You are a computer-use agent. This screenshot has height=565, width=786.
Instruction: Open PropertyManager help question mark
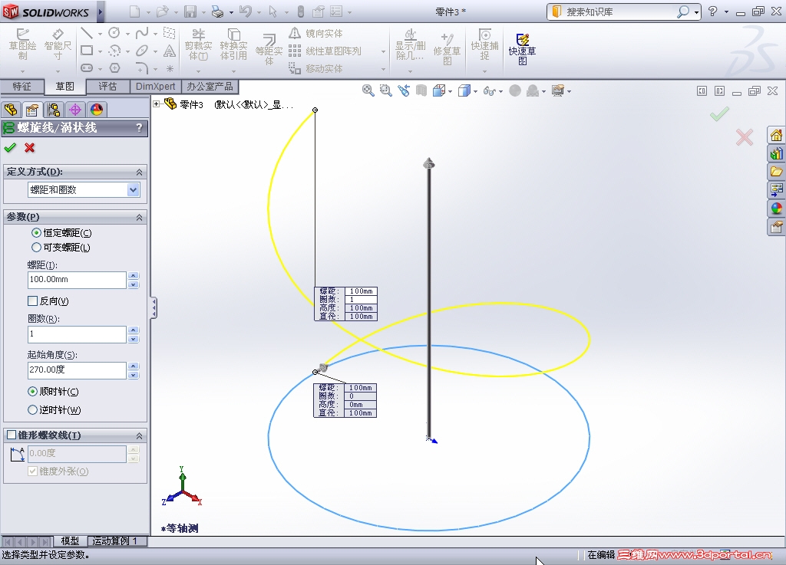[x=140, y=128]
